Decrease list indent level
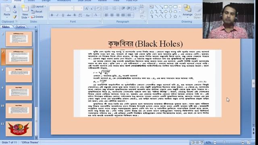The width and height of the screenshot is (258, 145). [123, 8]
